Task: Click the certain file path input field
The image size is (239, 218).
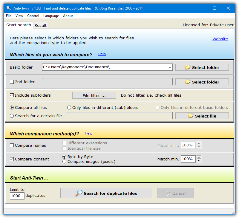Action: [x=119, y=116]
